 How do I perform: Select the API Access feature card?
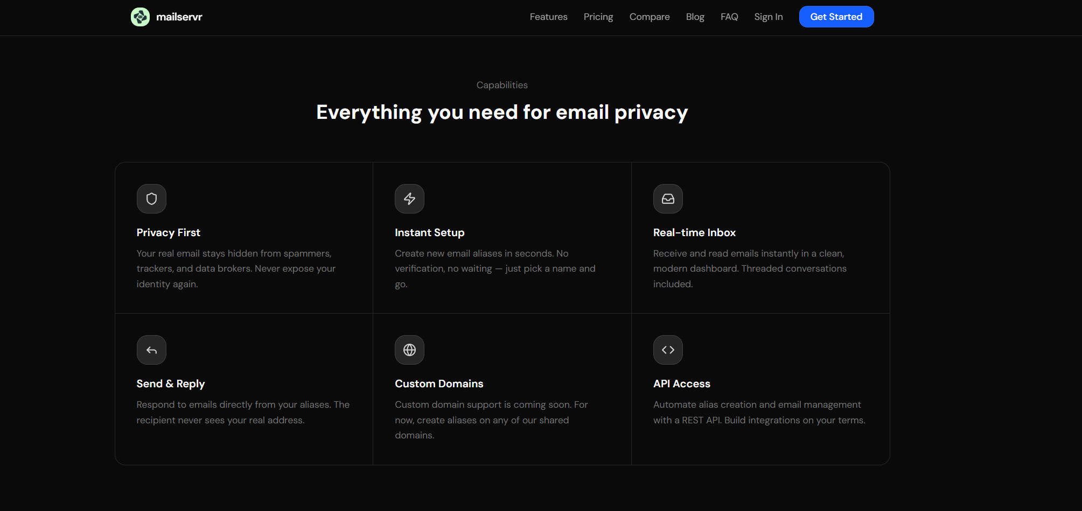point(760,388)
